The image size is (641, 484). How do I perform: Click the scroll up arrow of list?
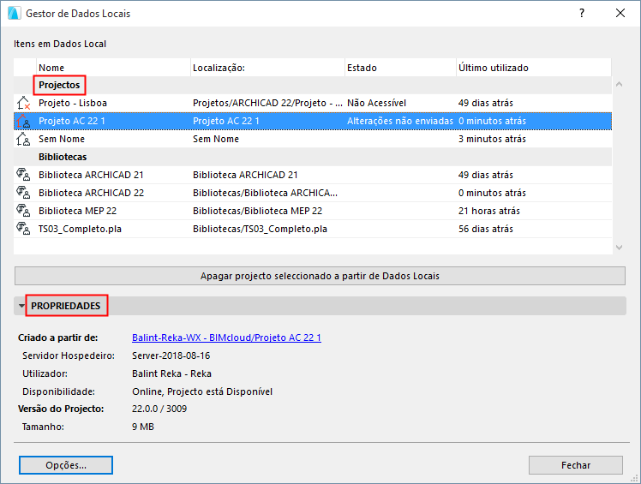[620, 84]
